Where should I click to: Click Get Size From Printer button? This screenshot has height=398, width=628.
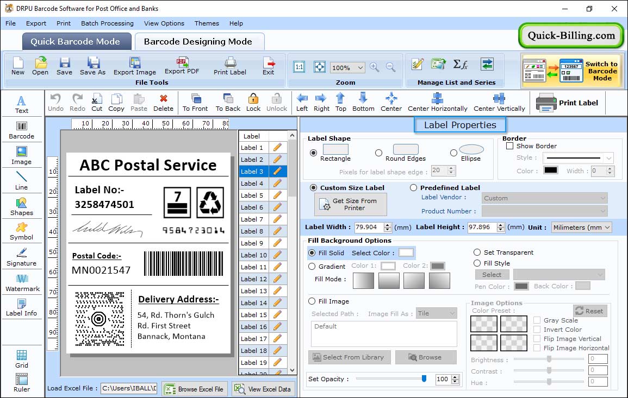click(351, 204)
